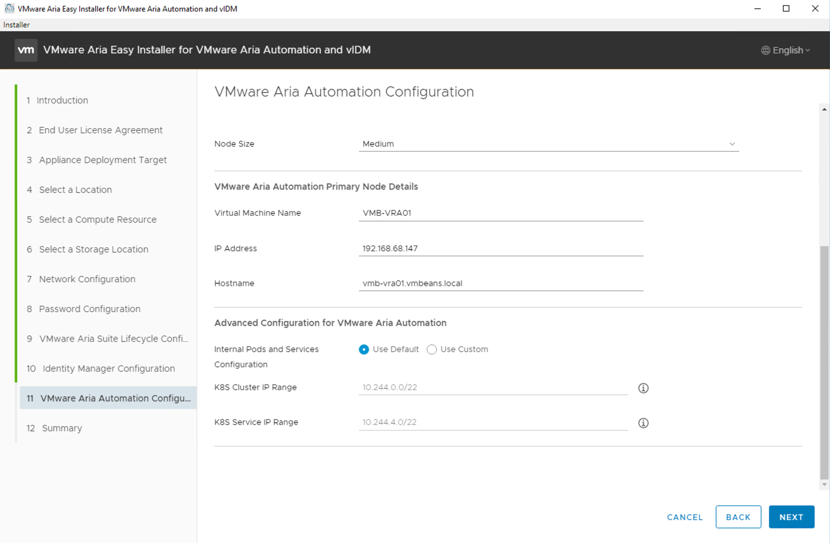Click the scrollbar up arrow
This screenshot has width=830, height=543.
pos(824,109)
